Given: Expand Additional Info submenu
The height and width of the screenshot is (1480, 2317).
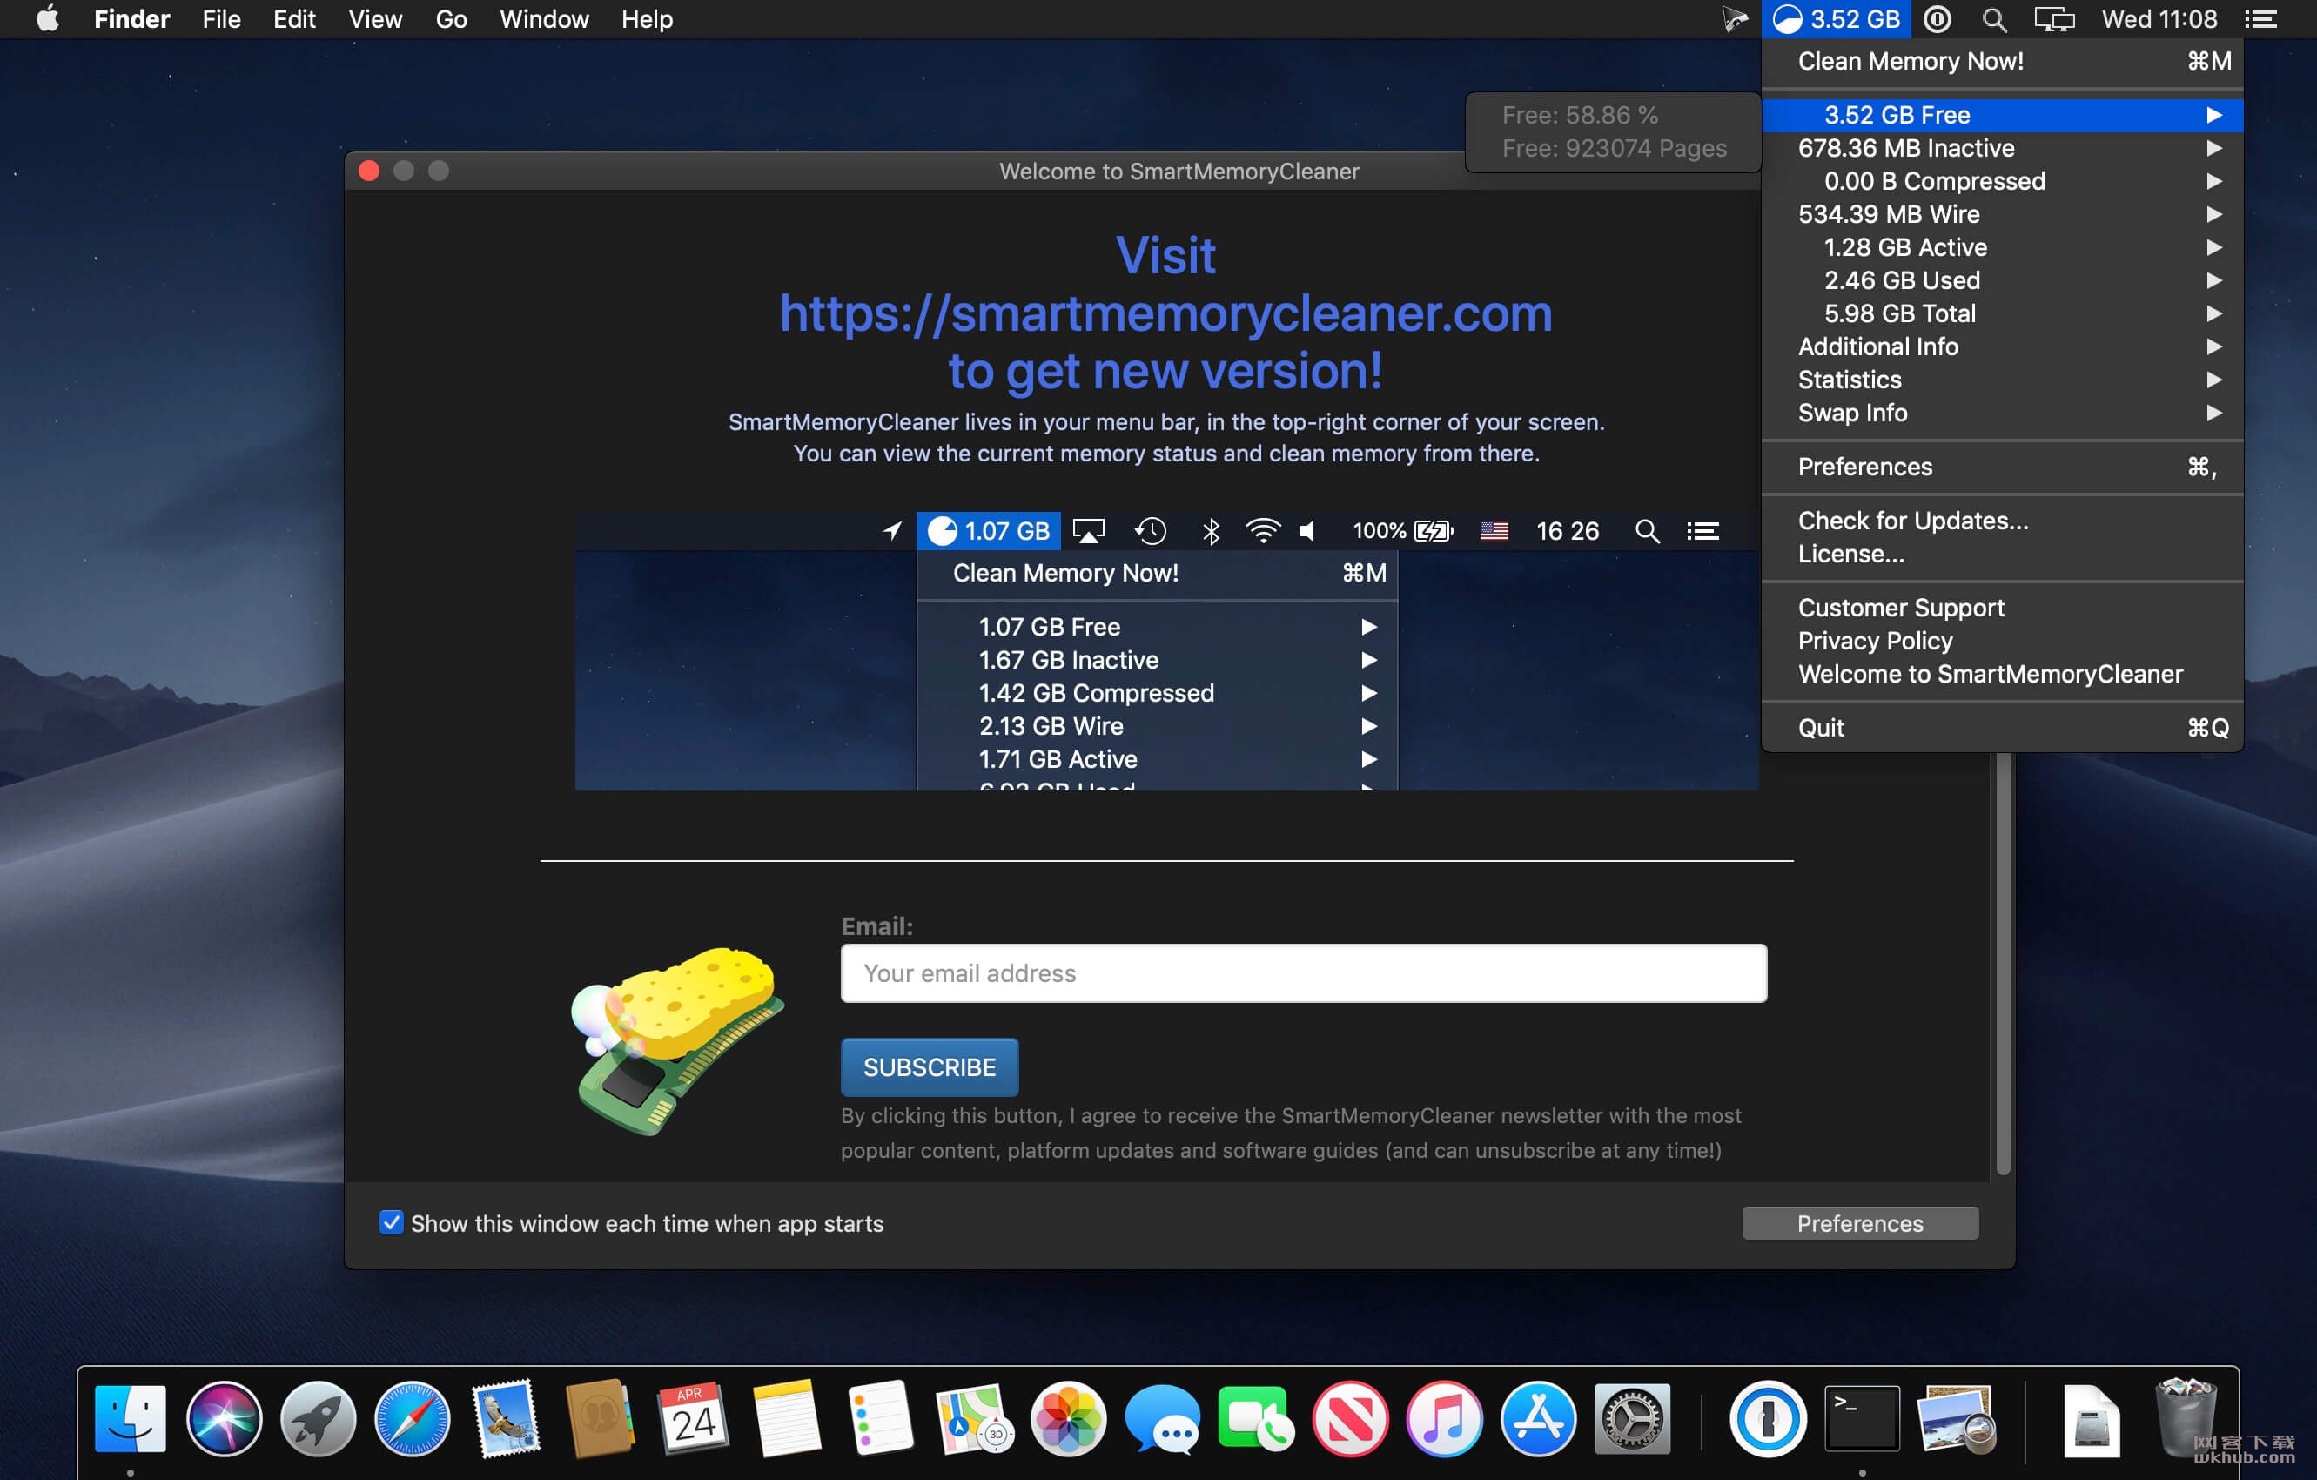Looking at the screenshot, I should coord(2003,346).
